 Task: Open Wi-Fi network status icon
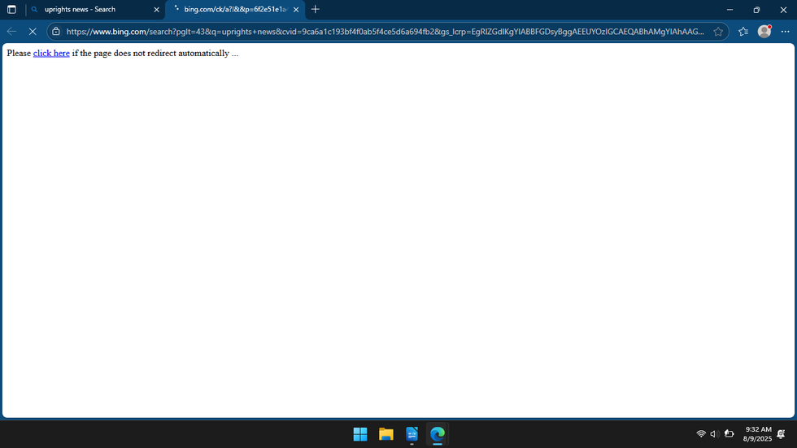(x=701, y=434)
